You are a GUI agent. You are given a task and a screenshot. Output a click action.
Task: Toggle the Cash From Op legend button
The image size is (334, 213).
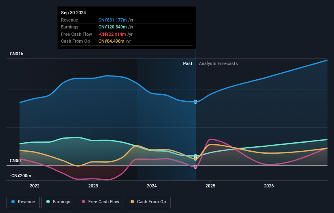(x=148, y=202)
